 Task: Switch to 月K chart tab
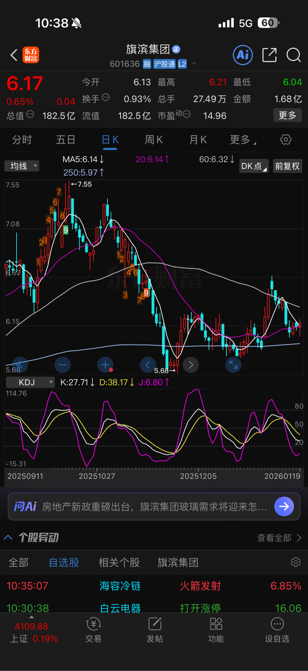coord(198,140)
